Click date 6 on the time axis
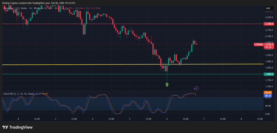The height and width of the screenshot is (133, 277). (167, 119)
